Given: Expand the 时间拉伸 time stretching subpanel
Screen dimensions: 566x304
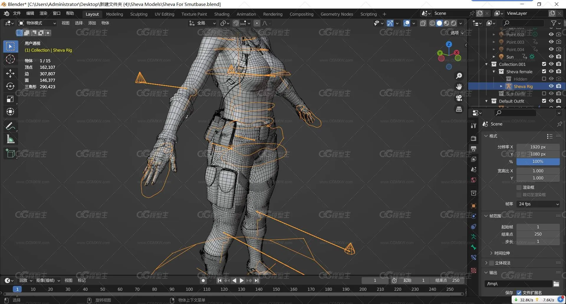Looking at the screenshot, I should [x=491, y=253].
